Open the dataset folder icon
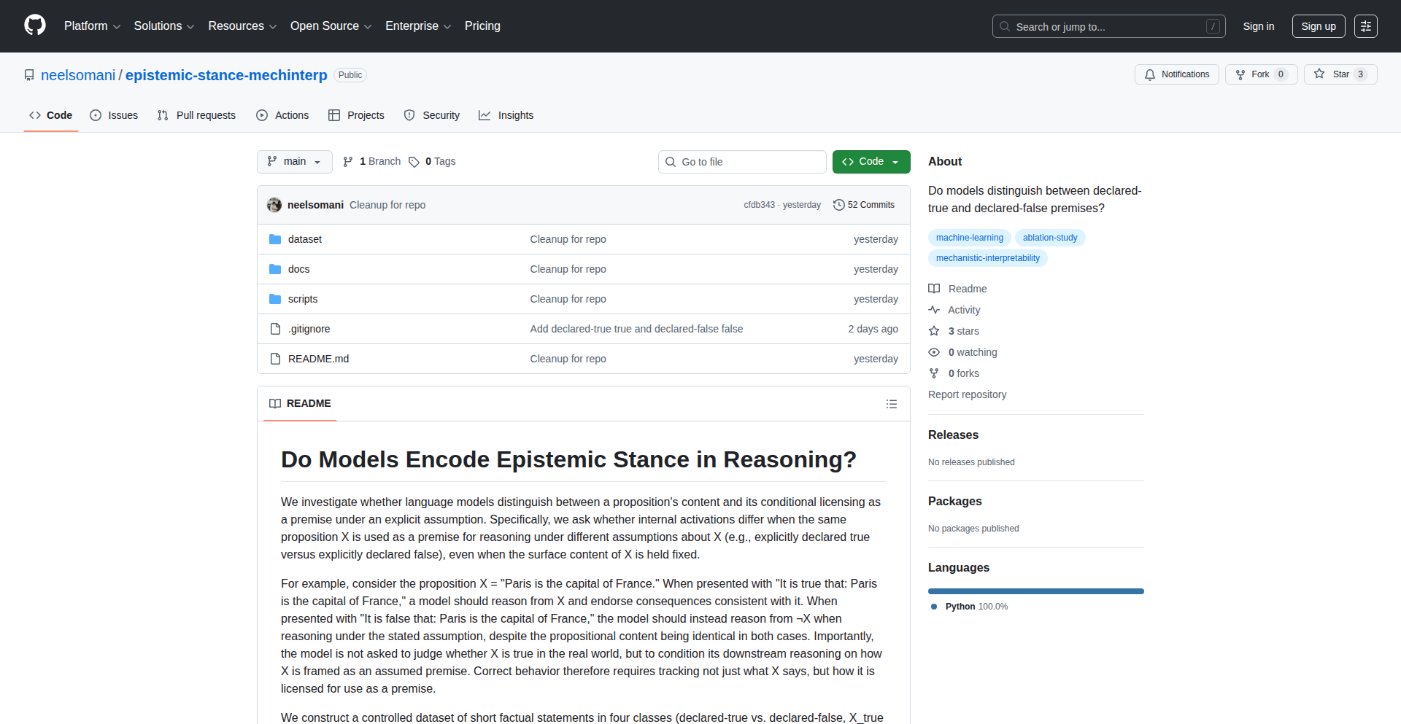 pyautogui.click(x=275, y=239)
